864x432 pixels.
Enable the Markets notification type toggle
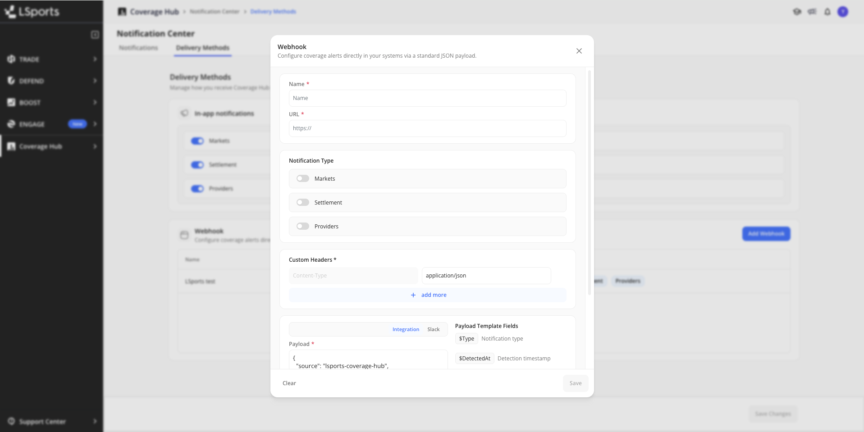coord(303,178)
